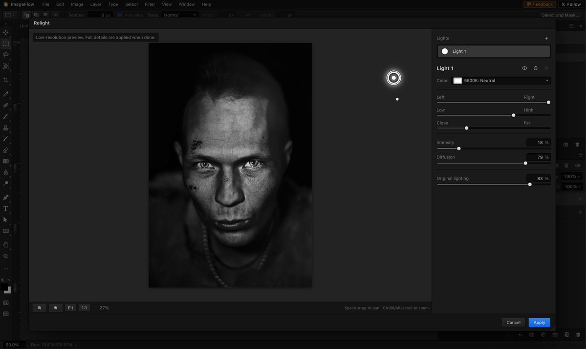Open the Style Normal dropdown
The height and width of the screenshot is (349, 586).
(x=180, y=15)
